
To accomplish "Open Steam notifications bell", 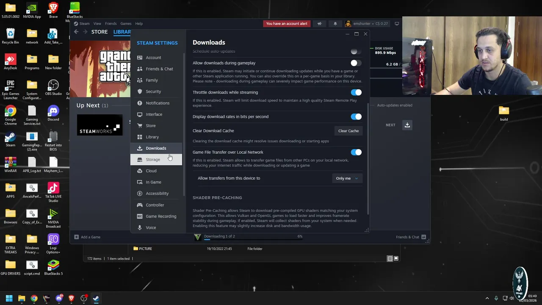I will pyautogui.click(x=335, y=24).
